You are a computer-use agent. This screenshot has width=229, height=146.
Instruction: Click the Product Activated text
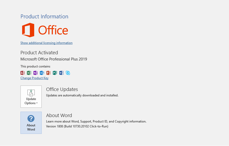[x=39, y=53]
